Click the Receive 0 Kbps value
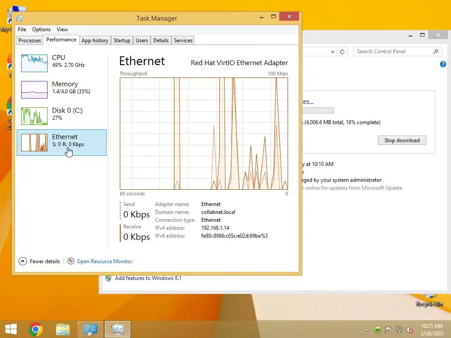The height and width of the screenshot is (338, 451). coord(137,237)
